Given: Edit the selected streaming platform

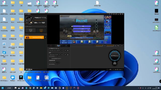Looking at the screenshot, I should pos(65,50).
